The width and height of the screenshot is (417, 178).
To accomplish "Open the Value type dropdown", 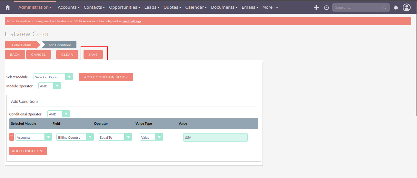I will click(x=151, y=137).
